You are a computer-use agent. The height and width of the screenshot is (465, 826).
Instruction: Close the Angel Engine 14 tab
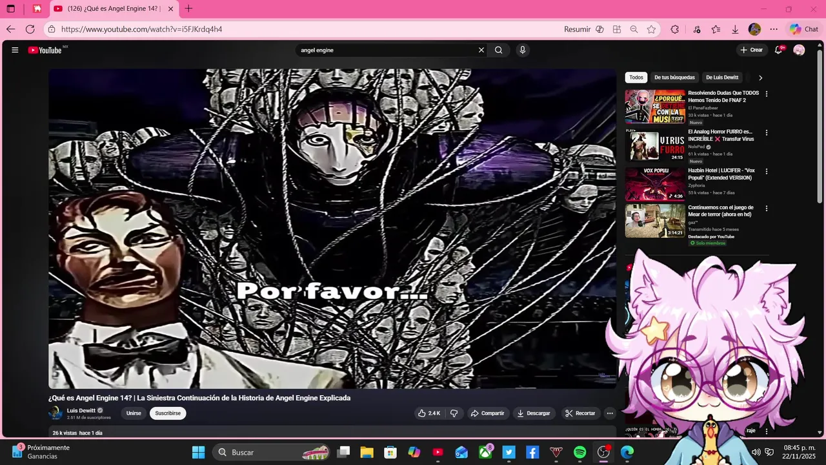pos(170,9)
